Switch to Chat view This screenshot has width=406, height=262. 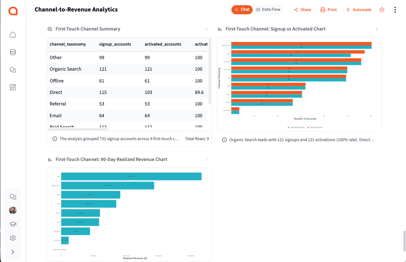(x=242, y=10)
